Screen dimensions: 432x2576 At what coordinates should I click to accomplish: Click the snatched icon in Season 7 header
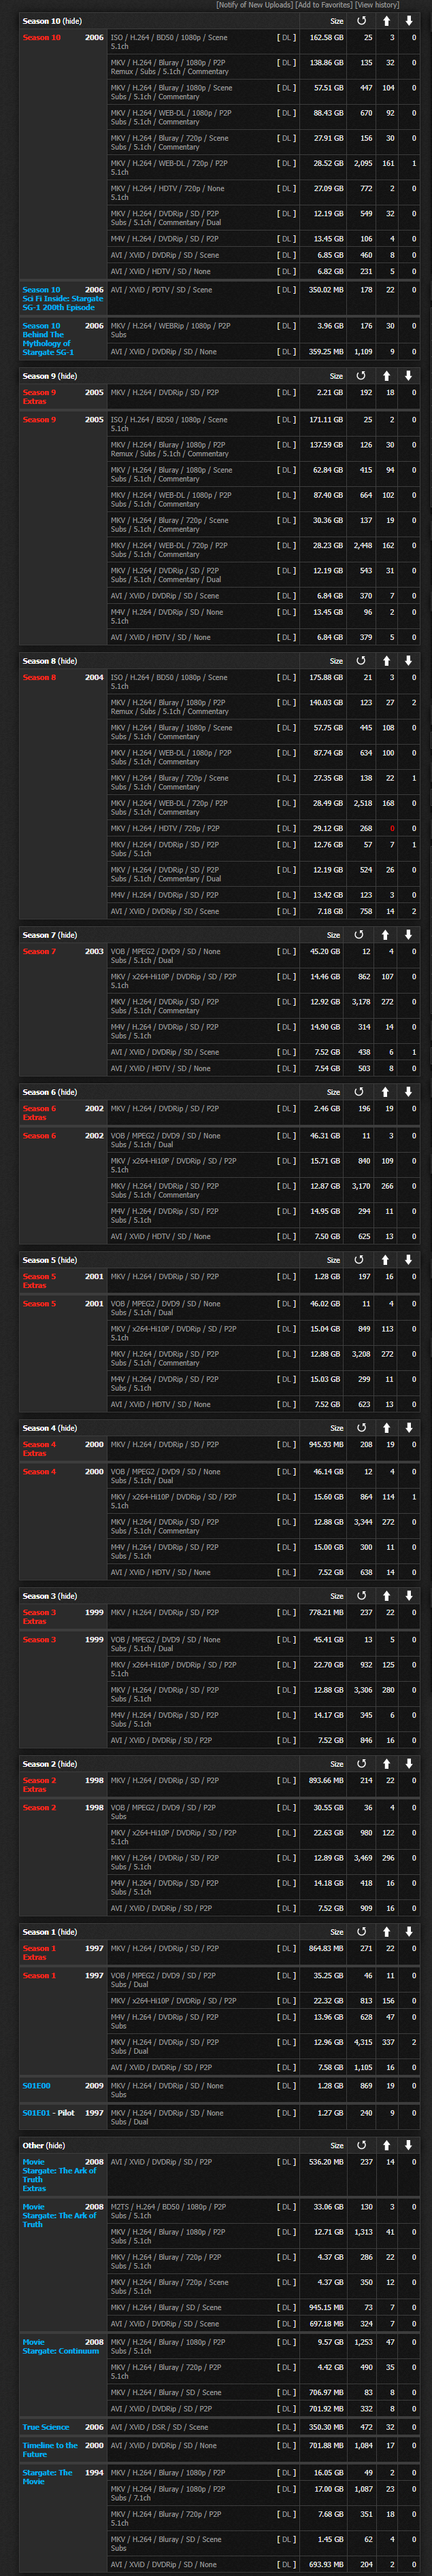tap(359, 935)
